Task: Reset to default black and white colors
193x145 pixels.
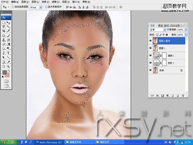Action: pos(3,77)
